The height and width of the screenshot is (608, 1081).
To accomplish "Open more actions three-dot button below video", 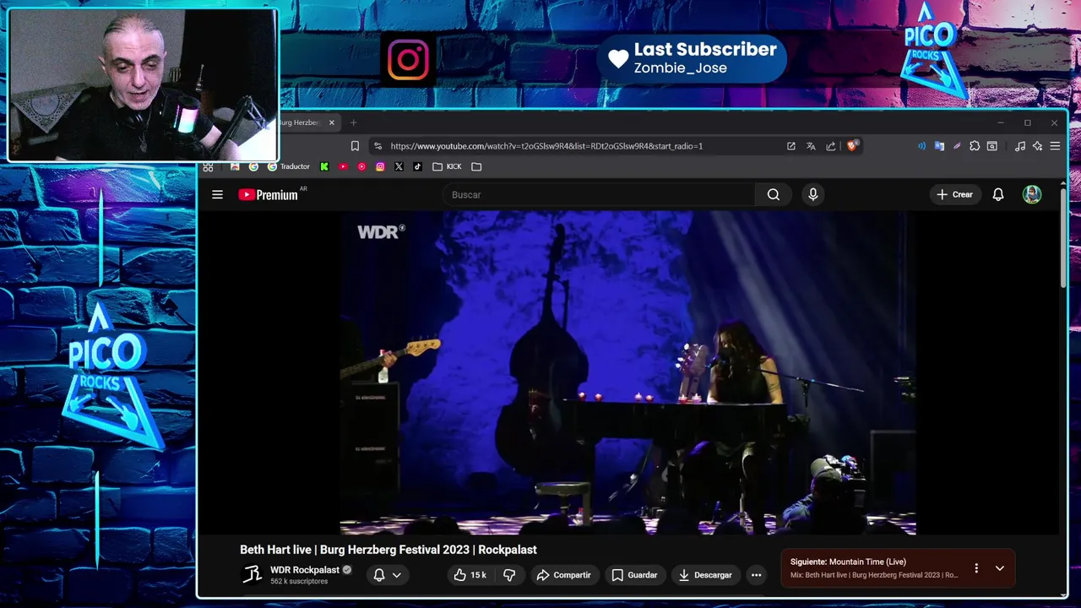I will pyautogui.click(x=757, y=575).
